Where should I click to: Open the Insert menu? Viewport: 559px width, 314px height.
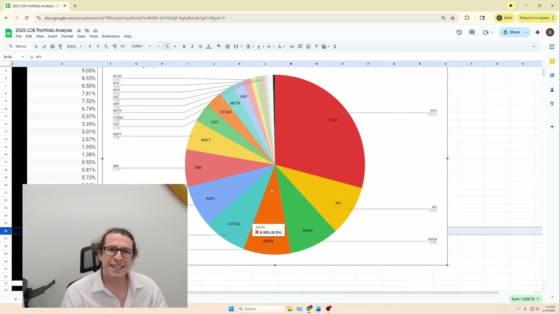tap(52, 36)
